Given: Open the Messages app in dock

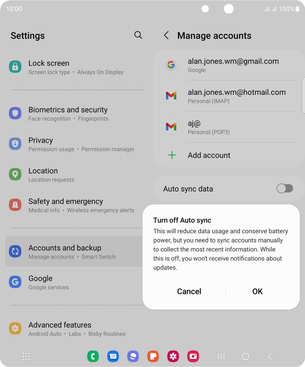Looking at the screenshot, I should click(x=113, y=356).
